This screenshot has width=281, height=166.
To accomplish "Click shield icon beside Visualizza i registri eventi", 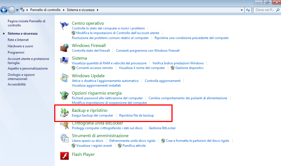I will point(73,146).
